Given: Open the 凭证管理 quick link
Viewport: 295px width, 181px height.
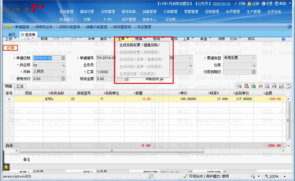Looking at the screenshot, I should click(144, 27).
